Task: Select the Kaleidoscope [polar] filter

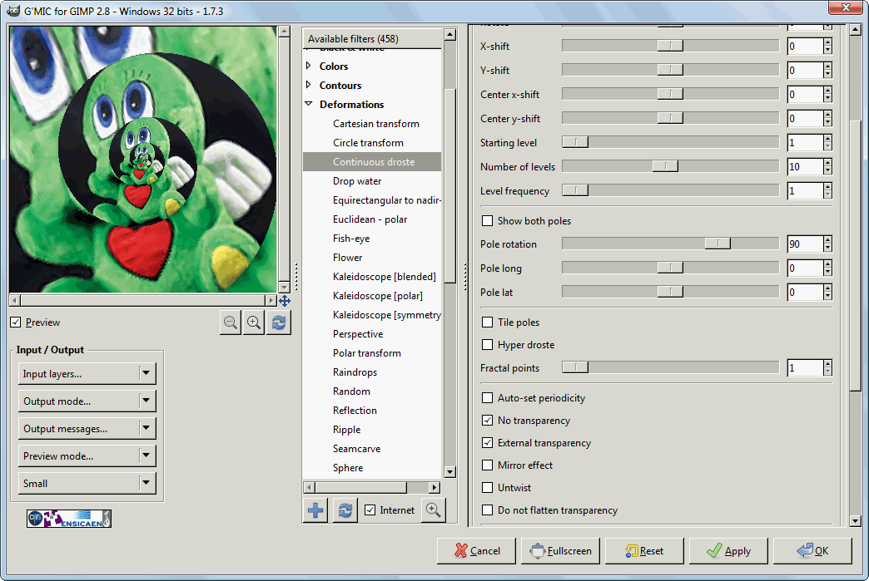Action: [x=377, y=296]
